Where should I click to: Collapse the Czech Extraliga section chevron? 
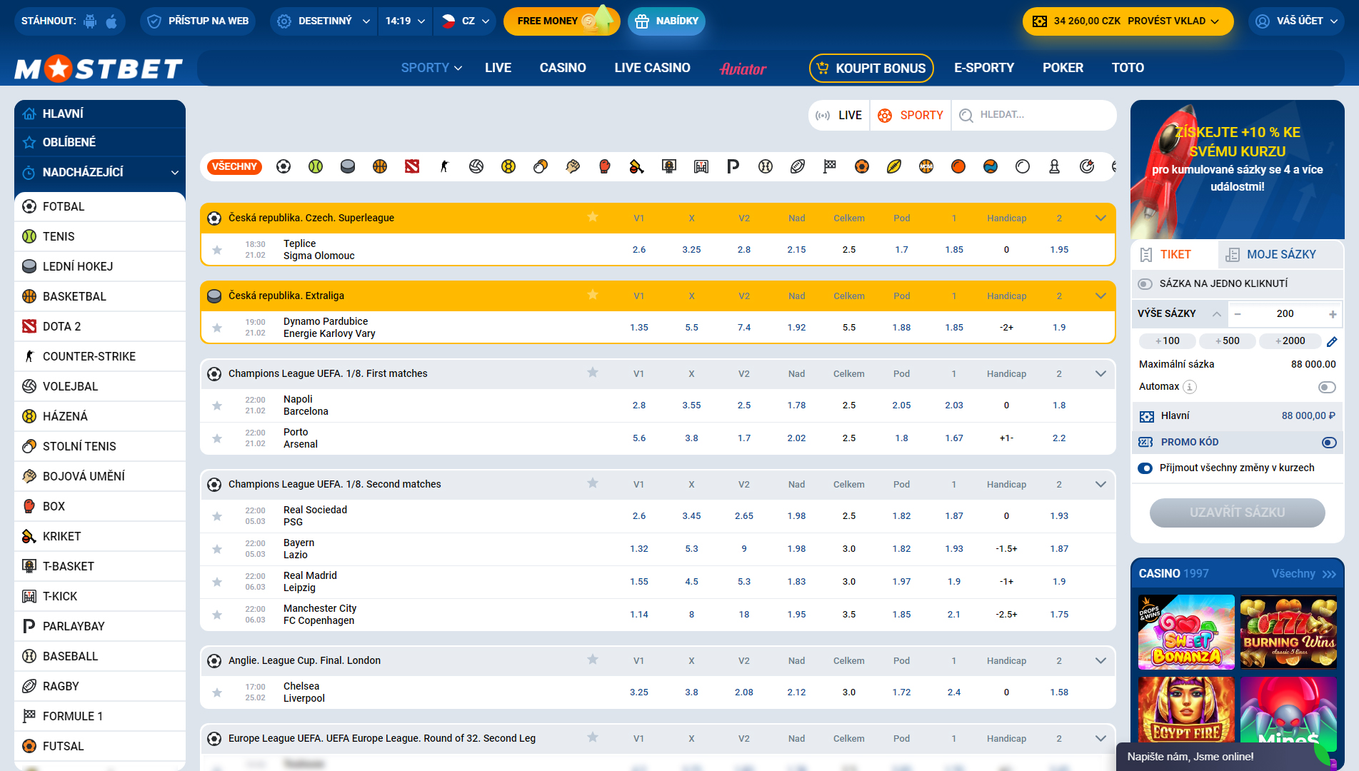[x=1100, y=296]
